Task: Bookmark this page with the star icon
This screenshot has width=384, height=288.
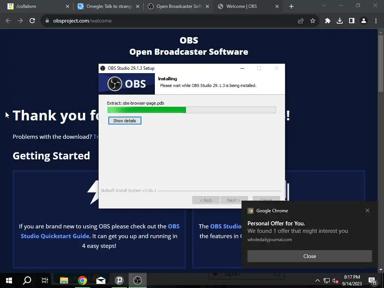Action: click(x=313, y=21)
